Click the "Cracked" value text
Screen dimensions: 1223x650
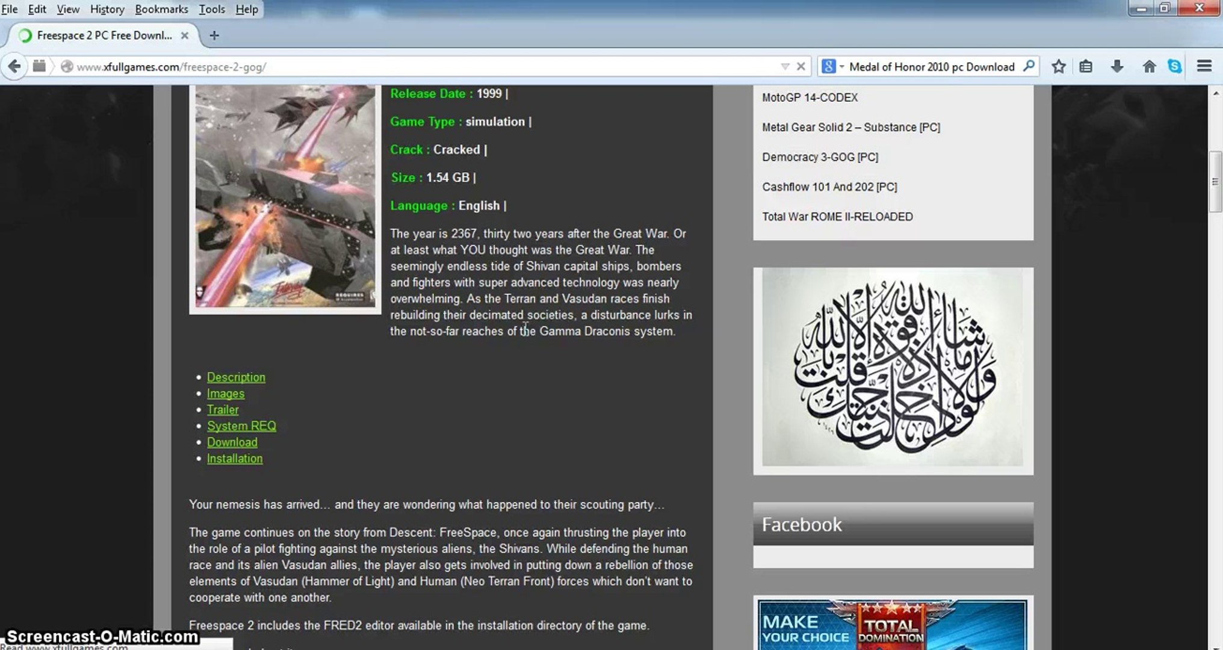(457, 150)
